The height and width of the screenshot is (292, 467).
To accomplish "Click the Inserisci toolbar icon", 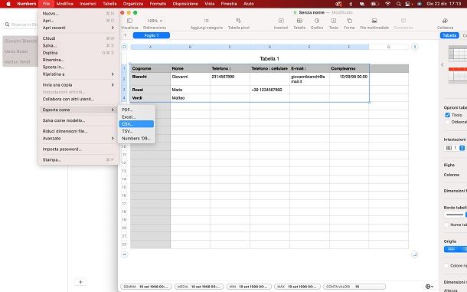I will [281, 21].
